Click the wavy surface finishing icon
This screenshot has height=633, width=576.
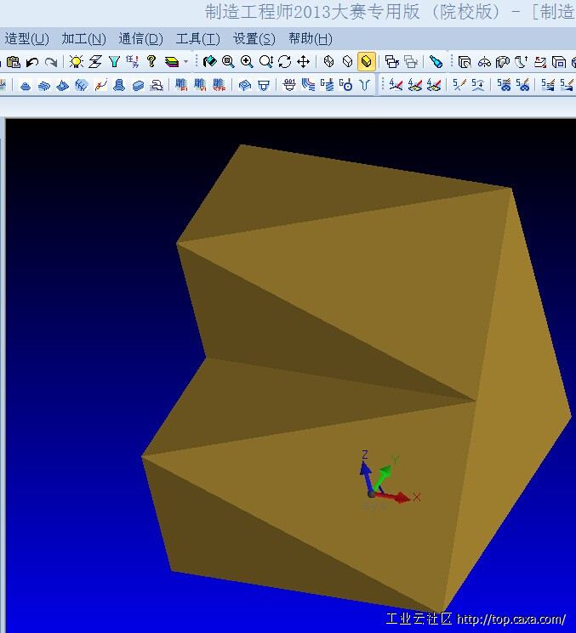click(x=44, y=85)
